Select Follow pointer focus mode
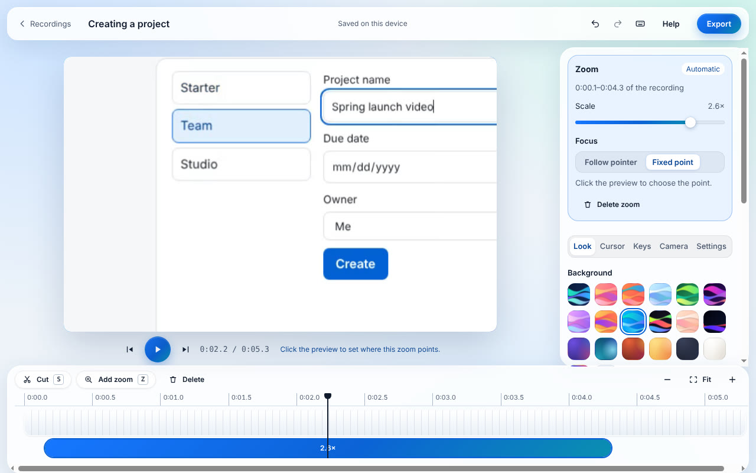Image resolution: width=756 pixels, height=473 pixels. 611,163
